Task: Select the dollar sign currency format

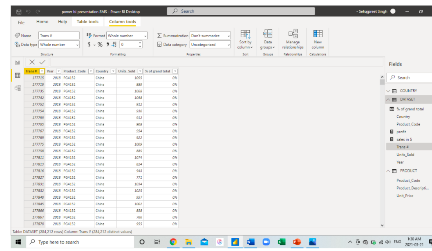Action: coord(89,45)
